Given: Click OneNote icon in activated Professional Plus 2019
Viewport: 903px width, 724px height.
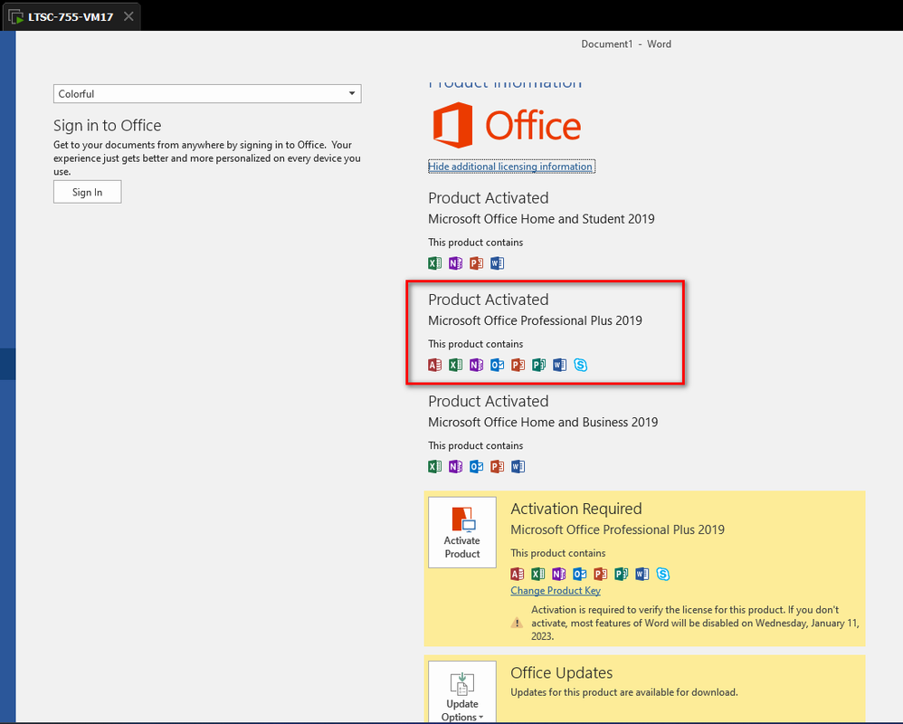Looking at the screenshot, I should pos(476,365).
